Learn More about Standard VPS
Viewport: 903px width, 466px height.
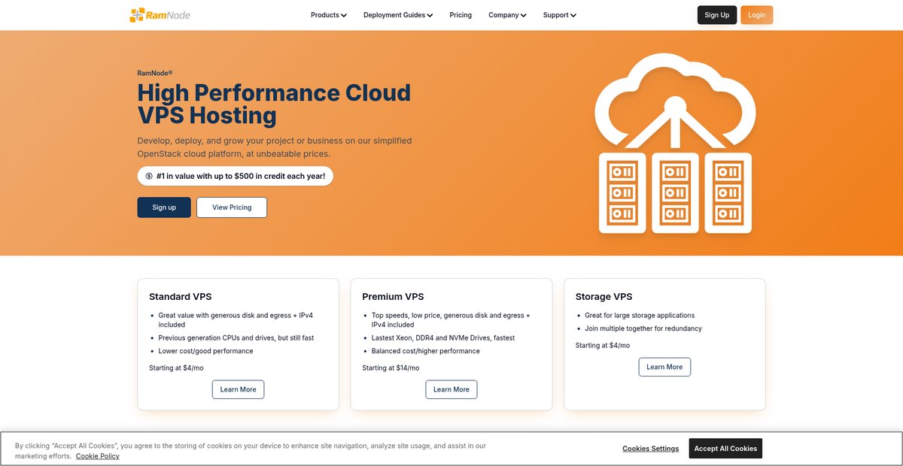coord(239,389)
